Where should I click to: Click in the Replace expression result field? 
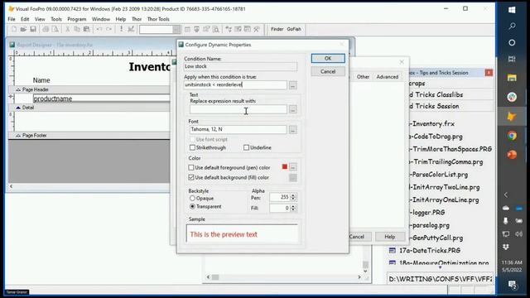click(238, 109)
